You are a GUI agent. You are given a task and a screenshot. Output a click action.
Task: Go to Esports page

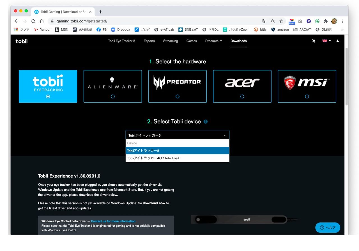(x=149, y=41)
